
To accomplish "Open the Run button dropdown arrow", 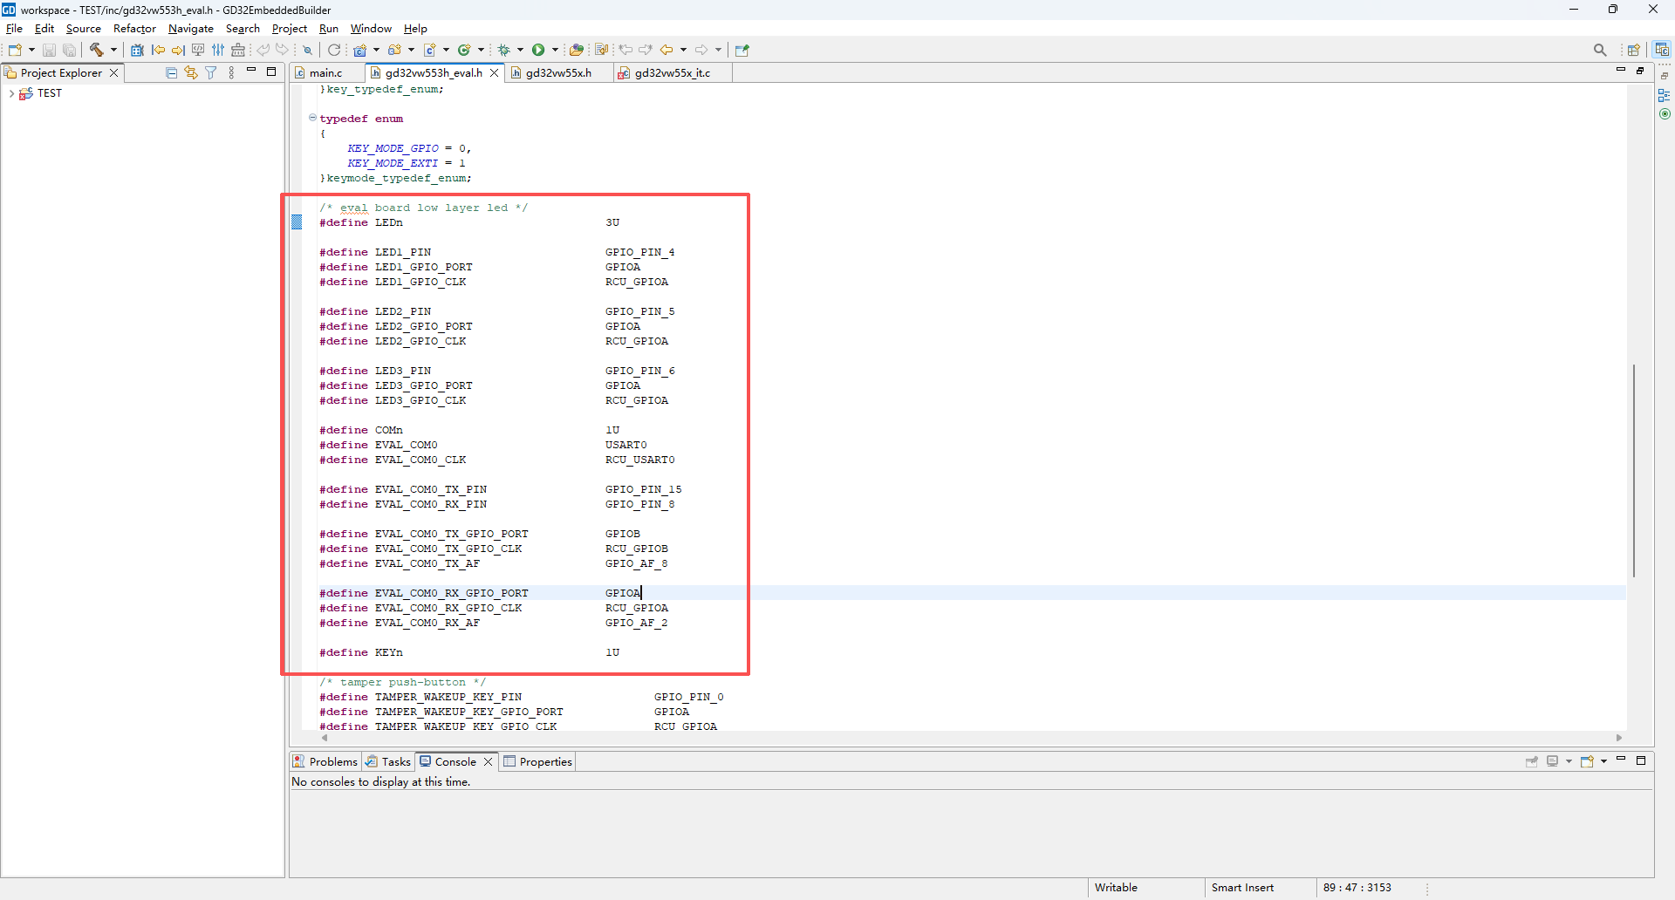I will click(x=555, y=50).
